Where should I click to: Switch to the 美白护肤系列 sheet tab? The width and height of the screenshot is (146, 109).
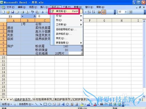pos(62,99)
